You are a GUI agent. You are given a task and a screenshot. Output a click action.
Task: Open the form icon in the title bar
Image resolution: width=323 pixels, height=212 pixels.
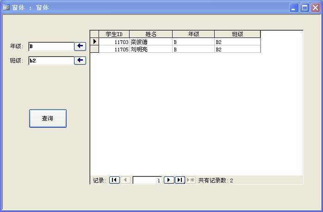coord(6,7)
